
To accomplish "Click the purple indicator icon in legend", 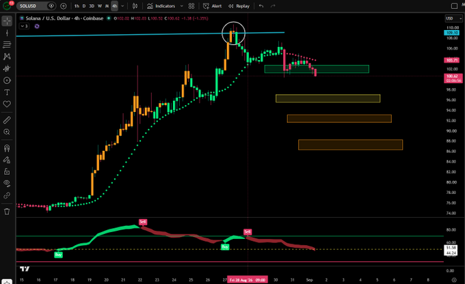I will point(37,26).
